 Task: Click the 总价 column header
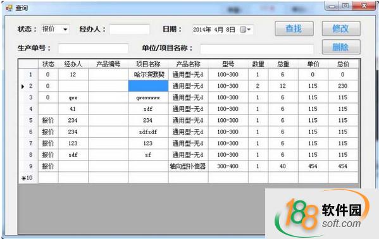tap(343, 64)
